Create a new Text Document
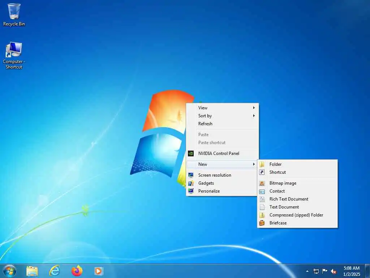370x278 pixels. (297, 207)
